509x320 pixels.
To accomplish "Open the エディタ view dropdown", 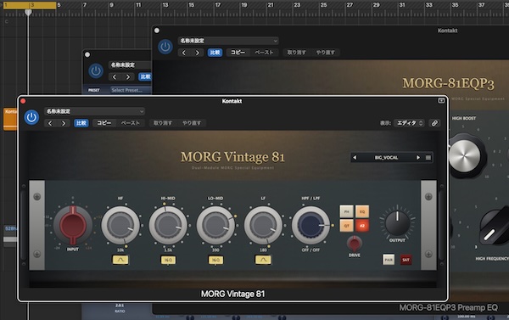I will point(410,123).
